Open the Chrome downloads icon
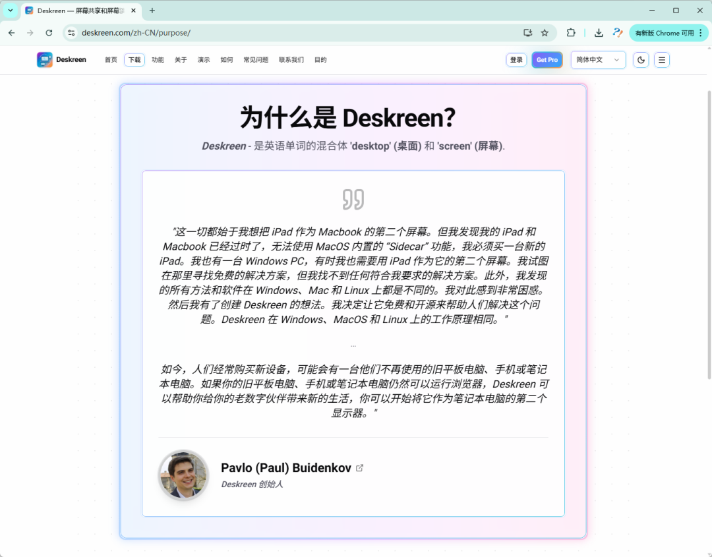 click(599, 33)
